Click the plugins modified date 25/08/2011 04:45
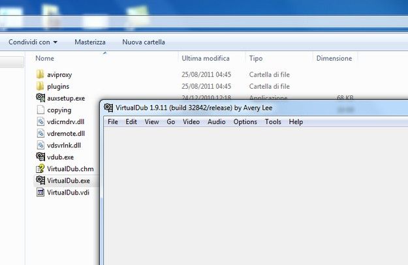 pos(206,86)
